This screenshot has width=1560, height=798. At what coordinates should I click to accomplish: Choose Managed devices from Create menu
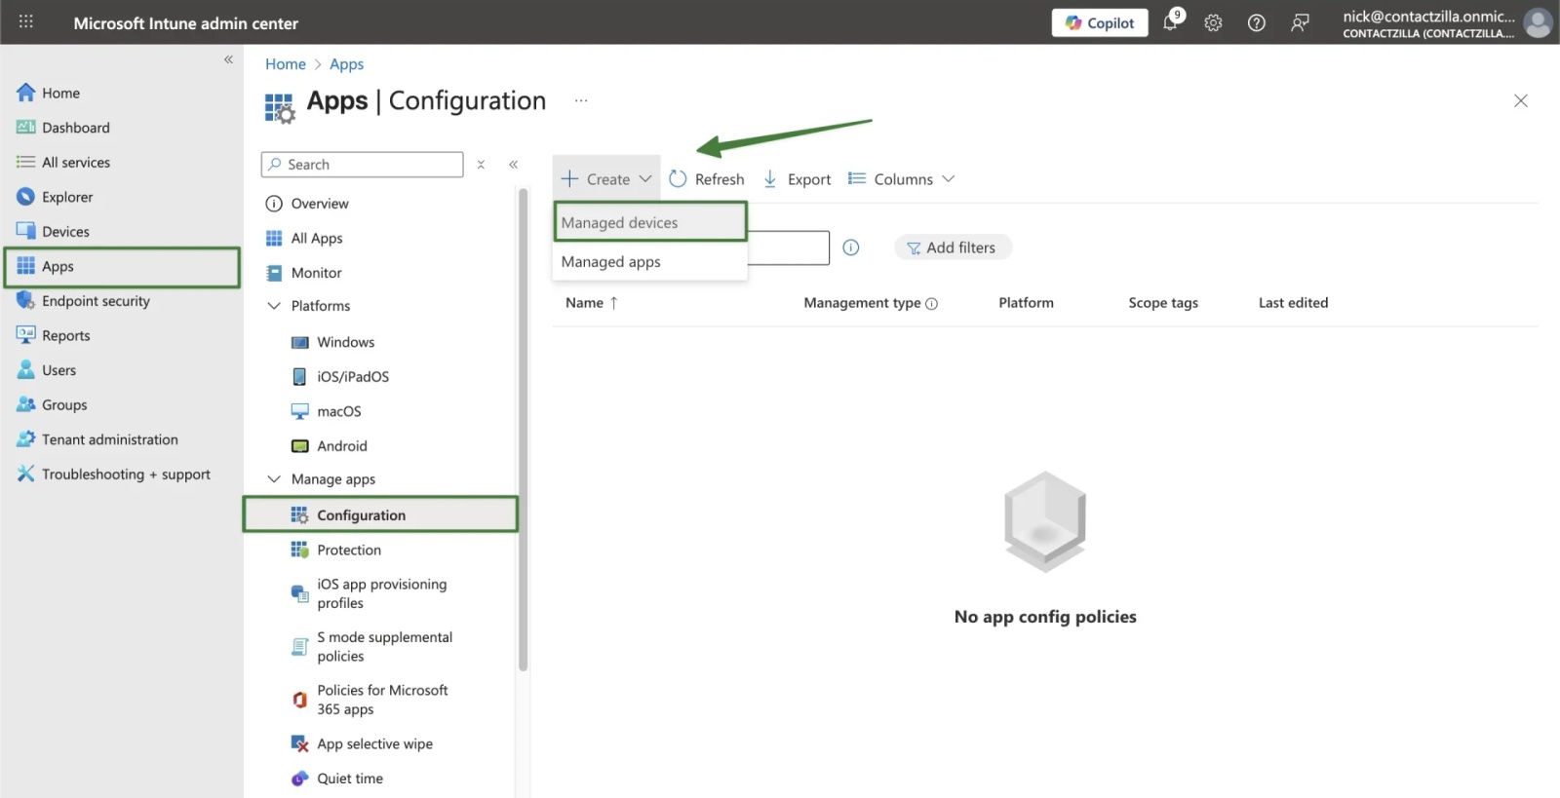[650, 222]
